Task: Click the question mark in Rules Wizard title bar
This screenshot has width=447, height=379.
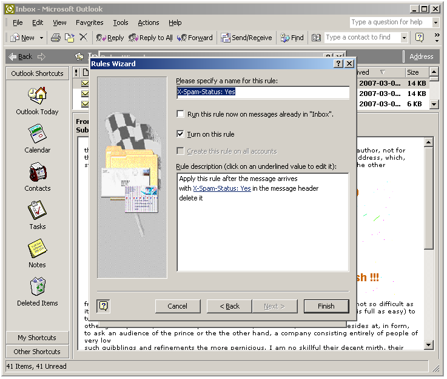Action: click(x=338, y=64)
